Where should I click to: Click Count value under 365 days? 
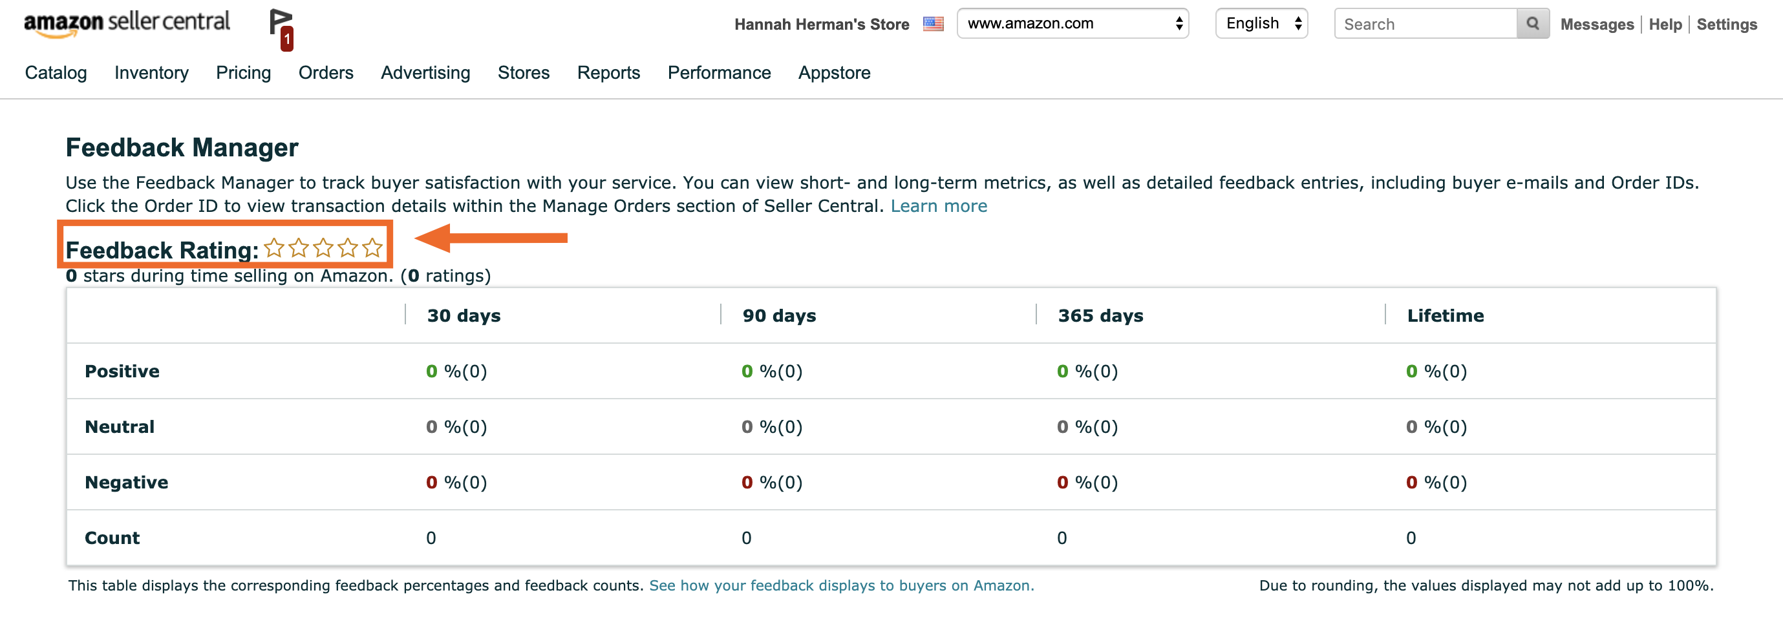(1062, 538)
